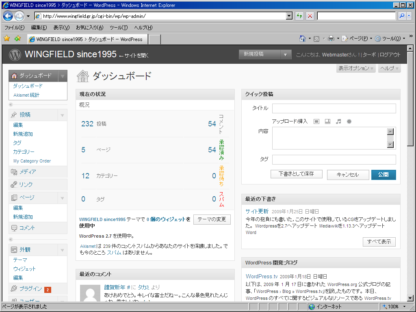Click the page vertical scrollbar down arrow
Image resolution: width=416 pixels, height=312 pixels.
click(410, 298)
